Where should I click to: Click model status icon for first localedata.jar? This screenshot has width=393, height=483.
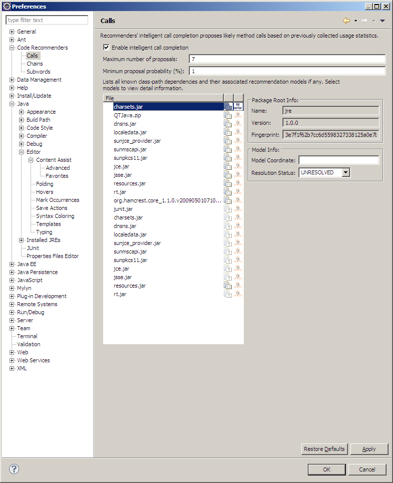pyautogui.click(x=238, y=132)
